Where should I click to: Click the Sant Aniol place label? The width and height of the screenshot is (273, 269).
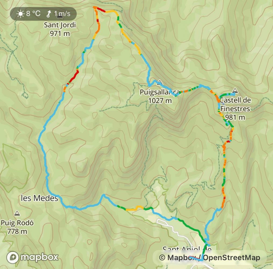(x=187, y=249)
